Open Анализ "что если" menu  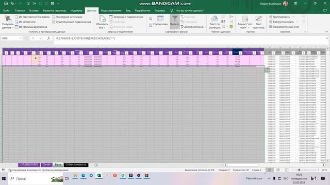click(x=245, y=22)
